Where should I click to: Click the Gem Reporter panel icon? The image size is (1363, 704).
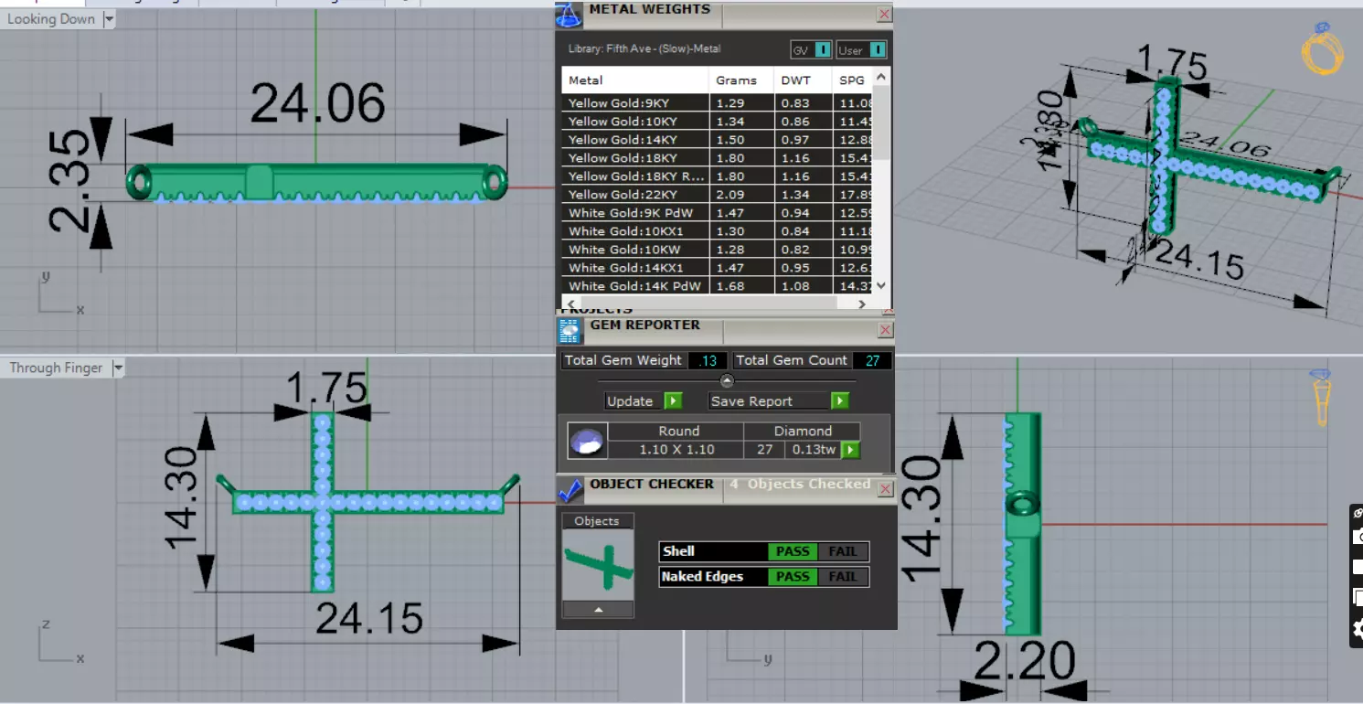pyautogui.click(x=570, y=330)
